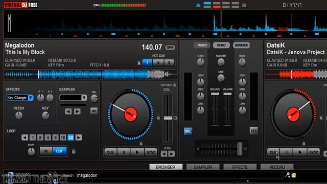This screenshot has height=184, width=327.
Task: Switch to the MIXER panel tab
Action: 202,45
